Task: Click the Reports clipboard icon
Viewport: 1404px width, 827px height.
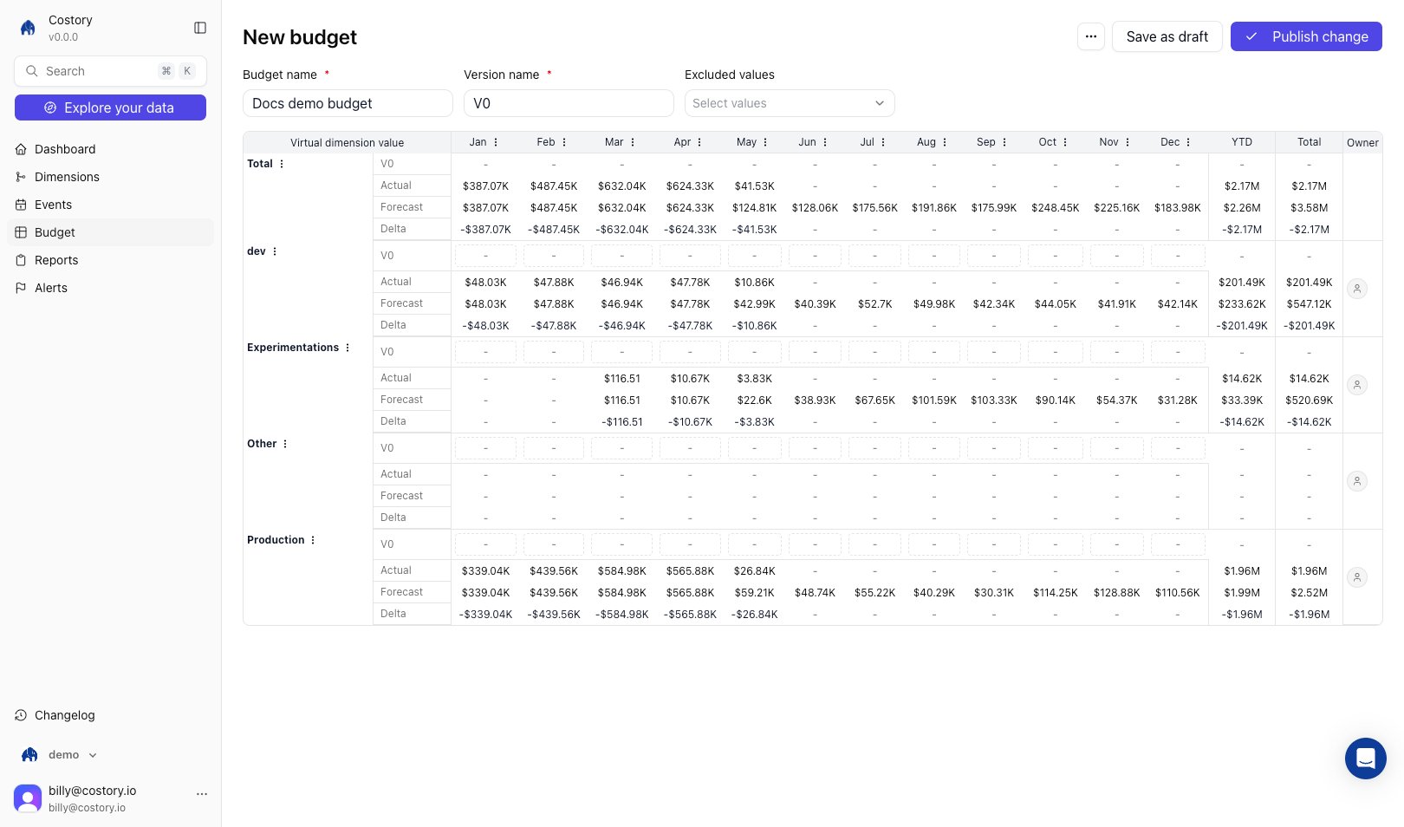Action: click(x=21, y=260)
